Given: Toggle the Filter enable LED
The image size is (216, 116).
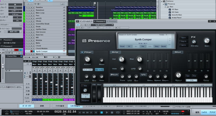Looking at the screenshot, I should click(x=82, y=52).
